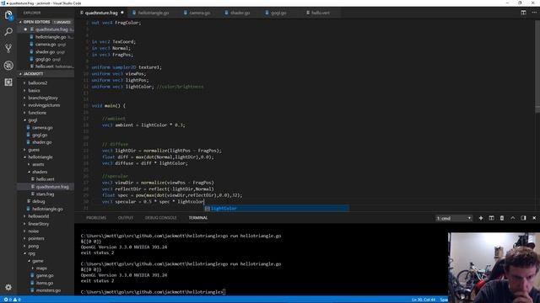Viewport: 540px width, 303px height.
Task: Maximize the panel with up chevron
Action: tap(512, 218)
